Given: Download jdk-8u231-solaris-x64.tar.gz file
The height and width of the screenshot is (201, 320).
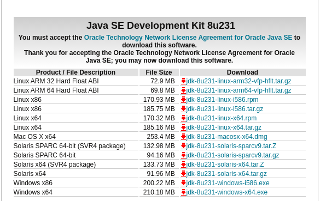Looking at the screenshot, I should [x=226, y=174].
